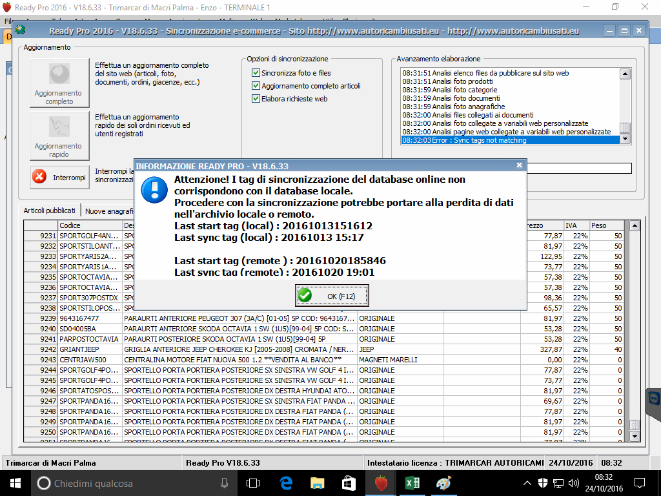Click price 122,95 in the table
Screen dimensions: 661x496
coord(542,256)
